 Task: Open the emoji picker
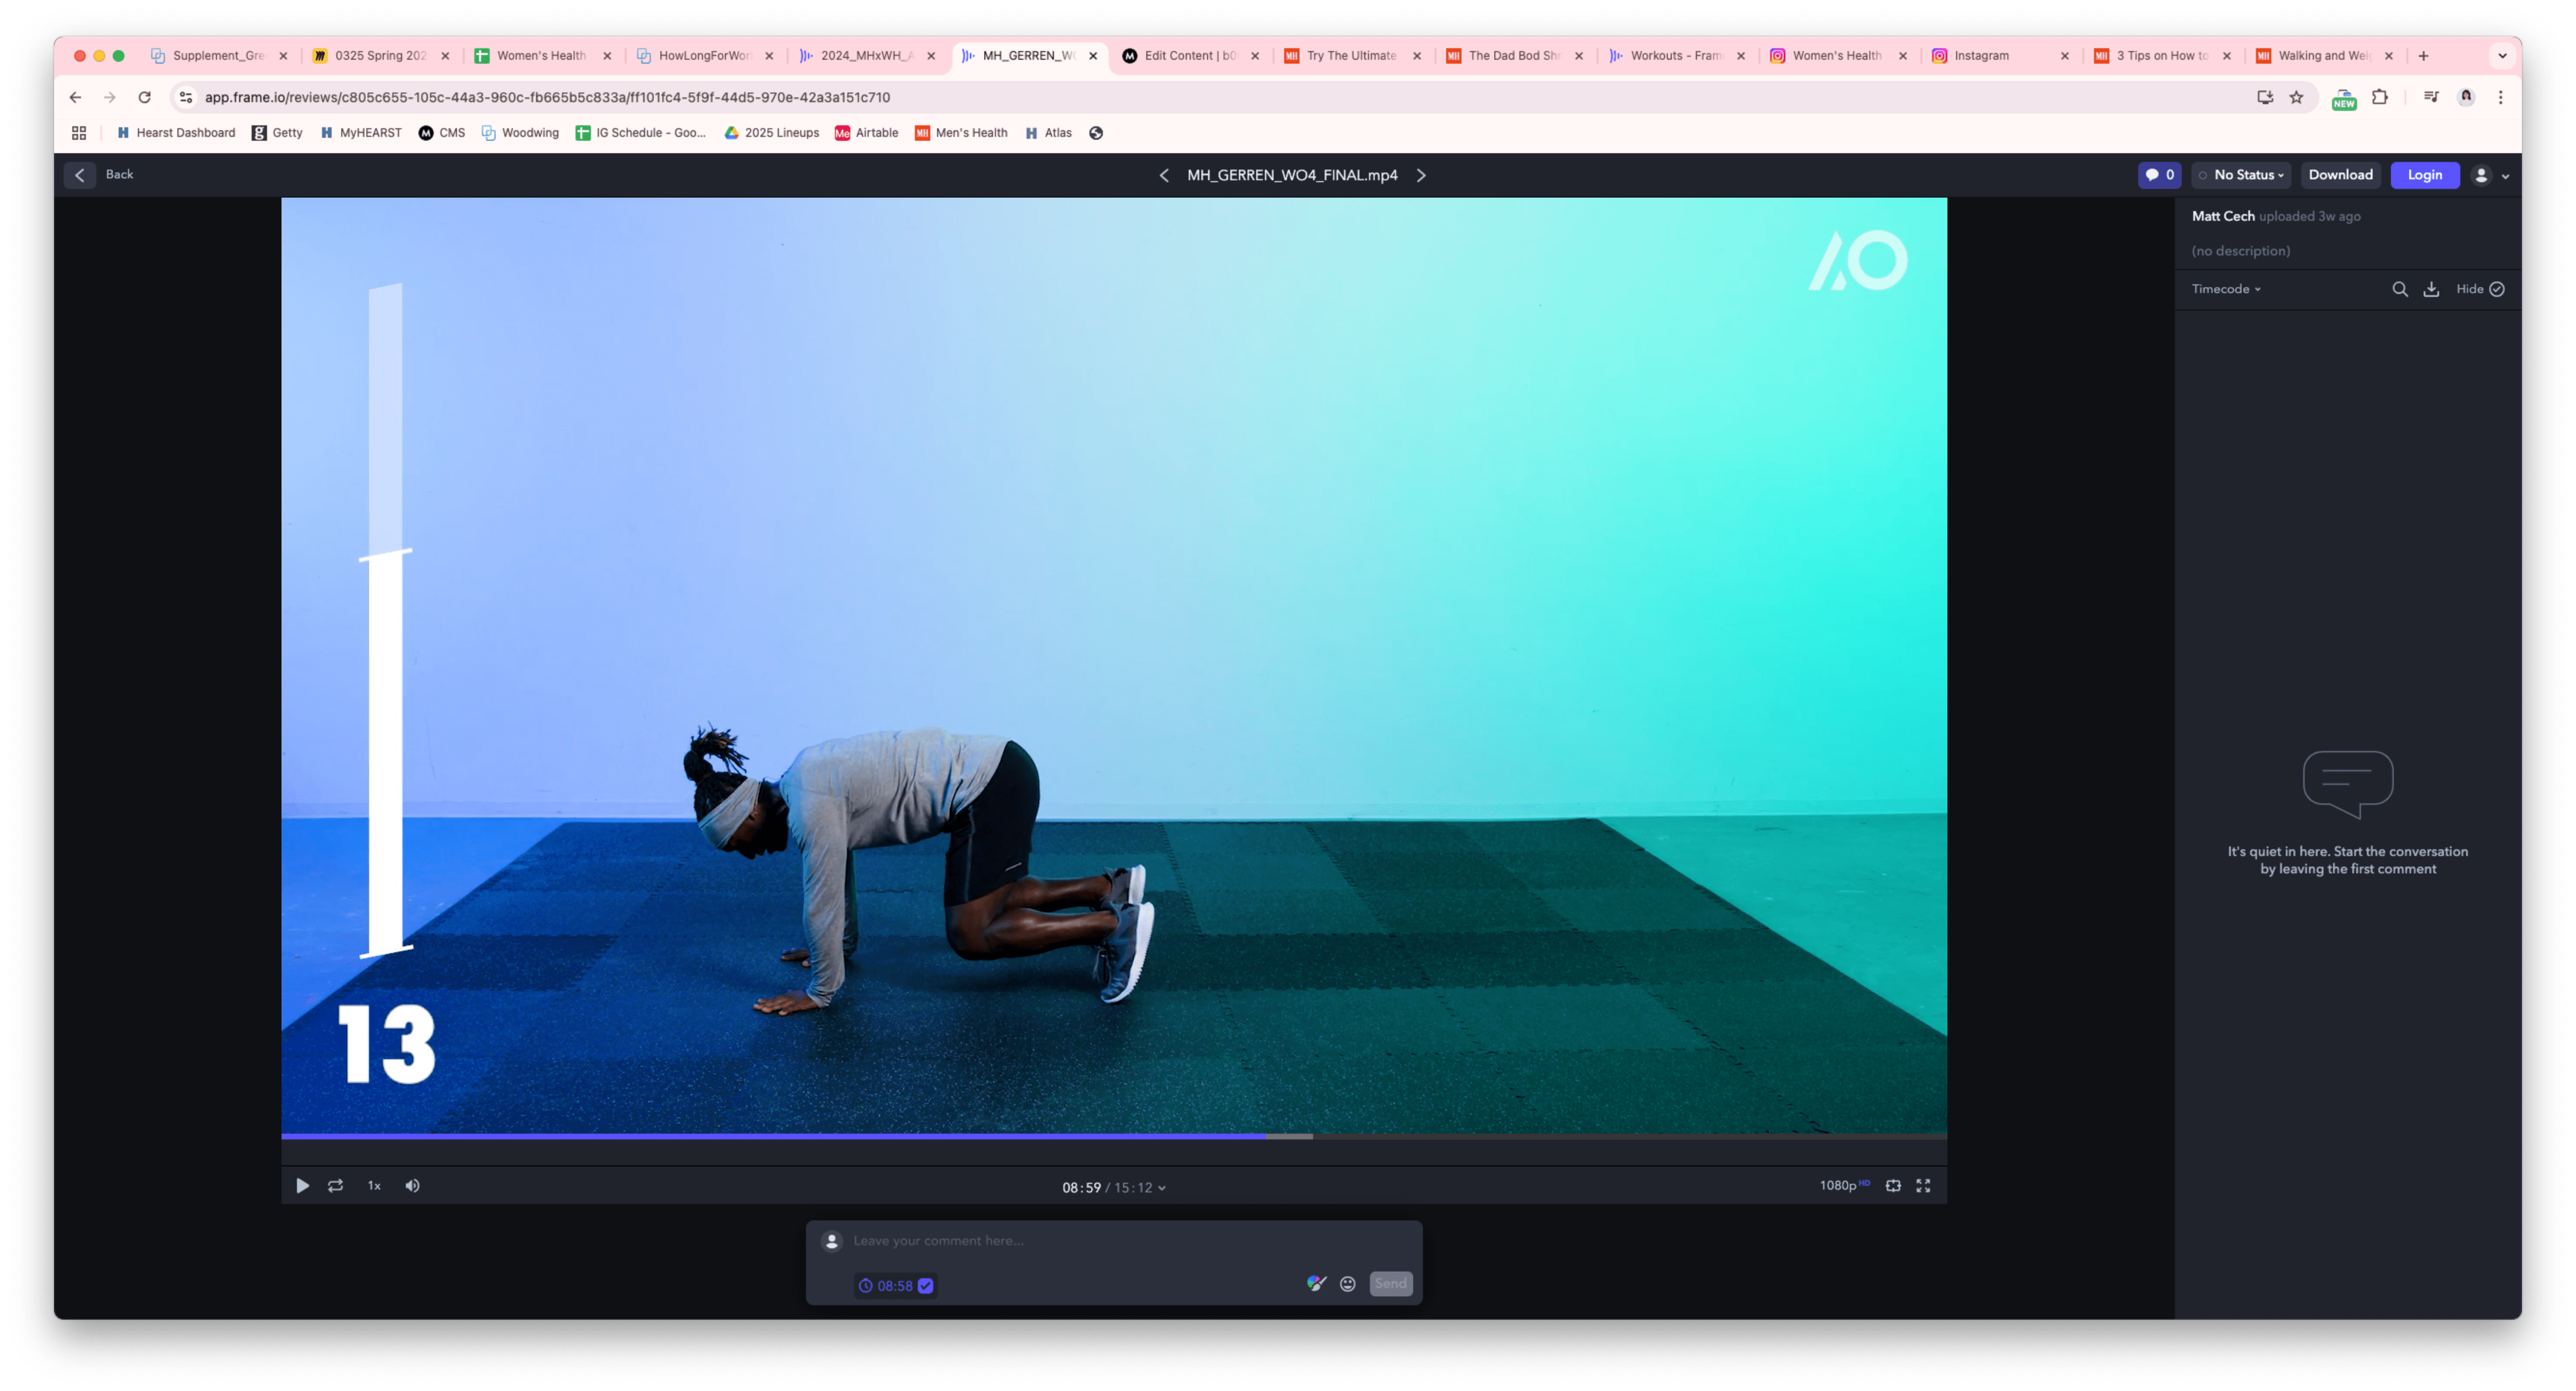click(x=1348, y=1284)
